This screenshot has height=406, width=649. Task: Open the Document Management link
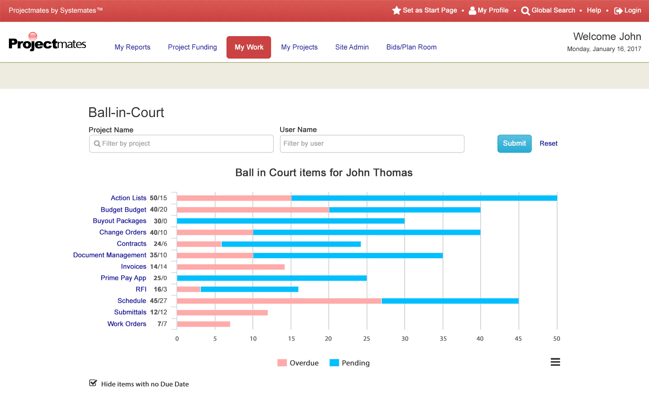tap(110, 255)
